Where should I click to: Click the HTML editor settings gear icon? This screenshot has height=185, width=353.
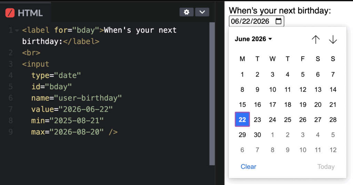pyautogui.click(x=186, y=12)
